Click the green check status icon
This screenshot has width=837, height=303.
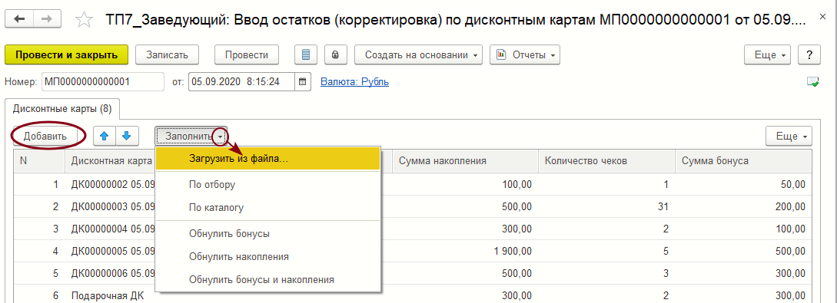click(813, 82)
